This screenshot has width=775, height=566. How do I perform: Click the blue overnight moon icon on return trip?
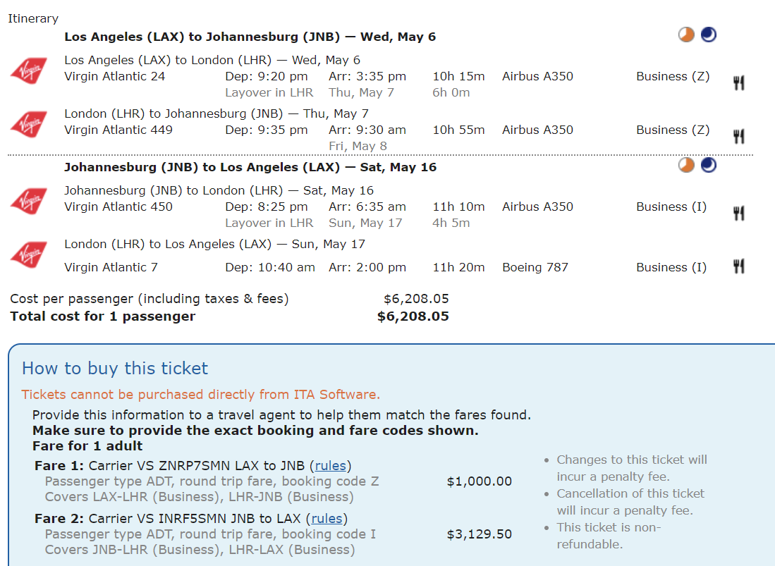tap(709, 165)
